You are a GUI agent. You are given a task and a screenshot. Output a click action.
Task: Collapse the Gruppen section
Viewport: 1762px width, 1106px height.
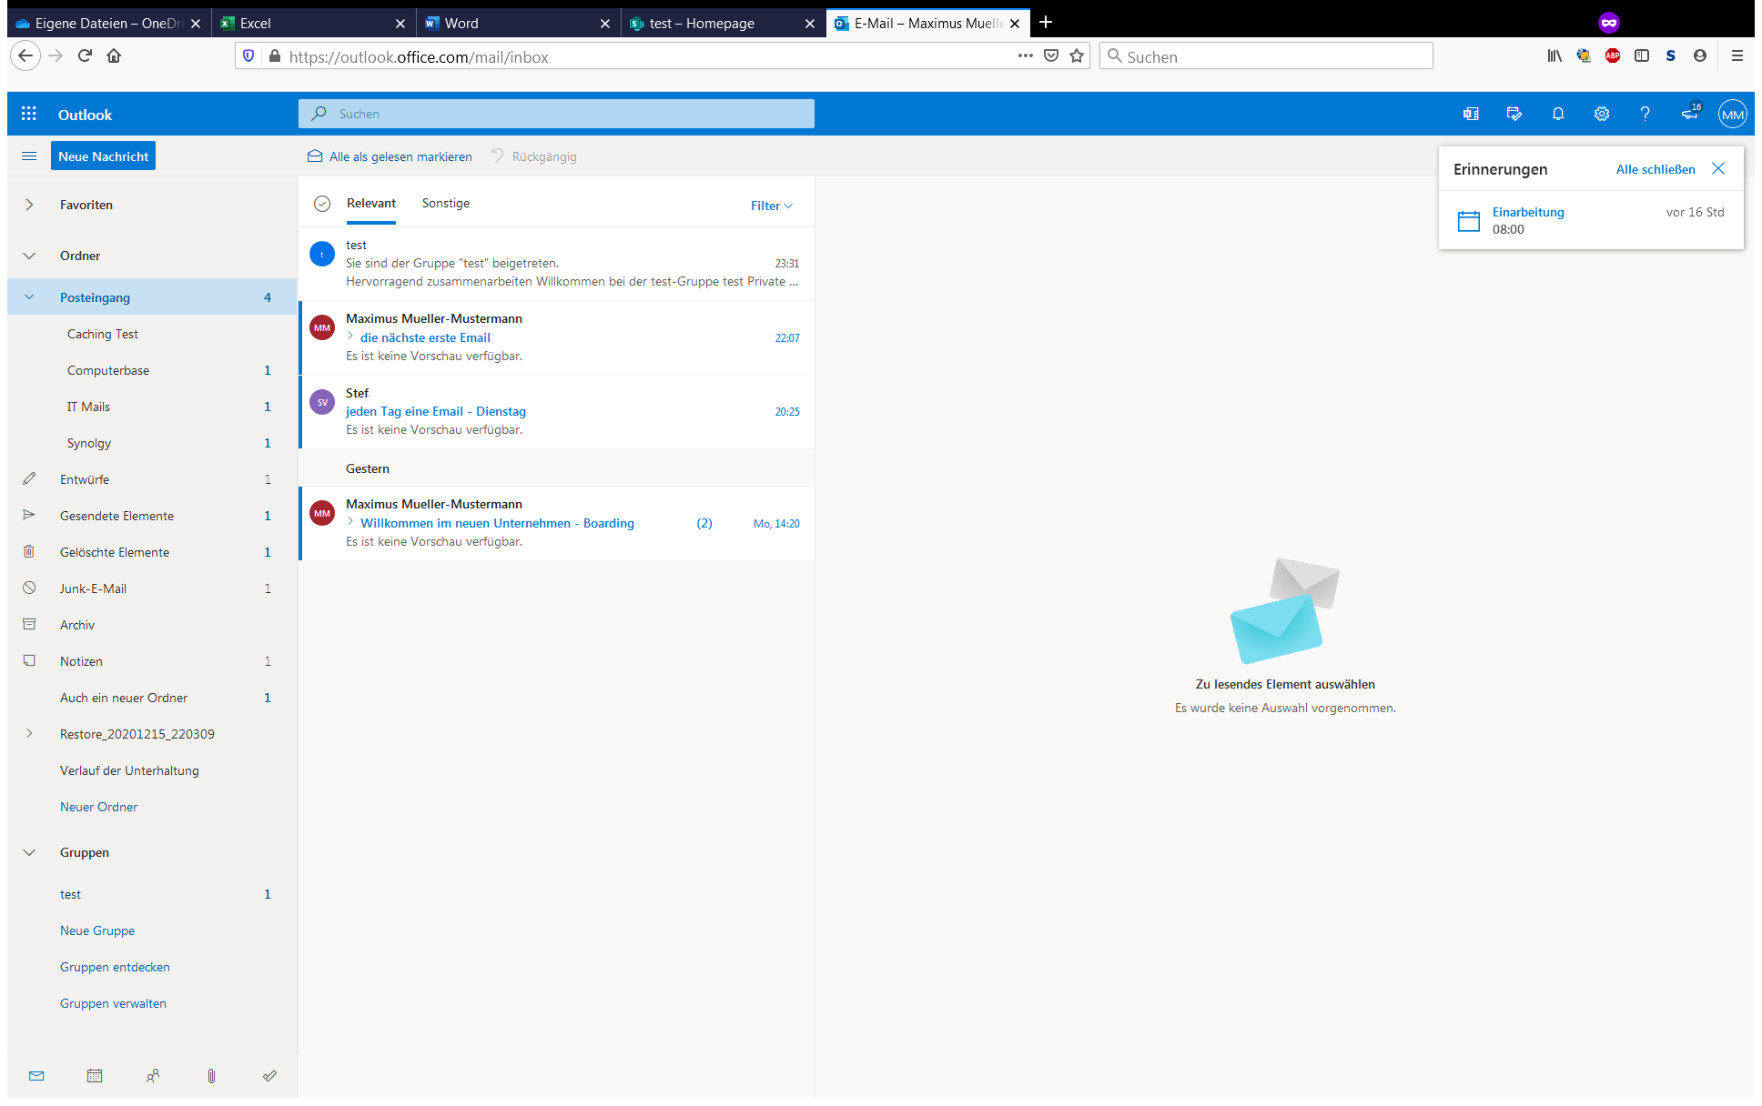(x=29, y=852)
